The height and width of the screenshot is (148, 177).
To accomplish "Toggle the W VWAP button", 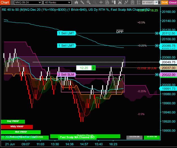I will pyautogui.click(x=148, y=3).
